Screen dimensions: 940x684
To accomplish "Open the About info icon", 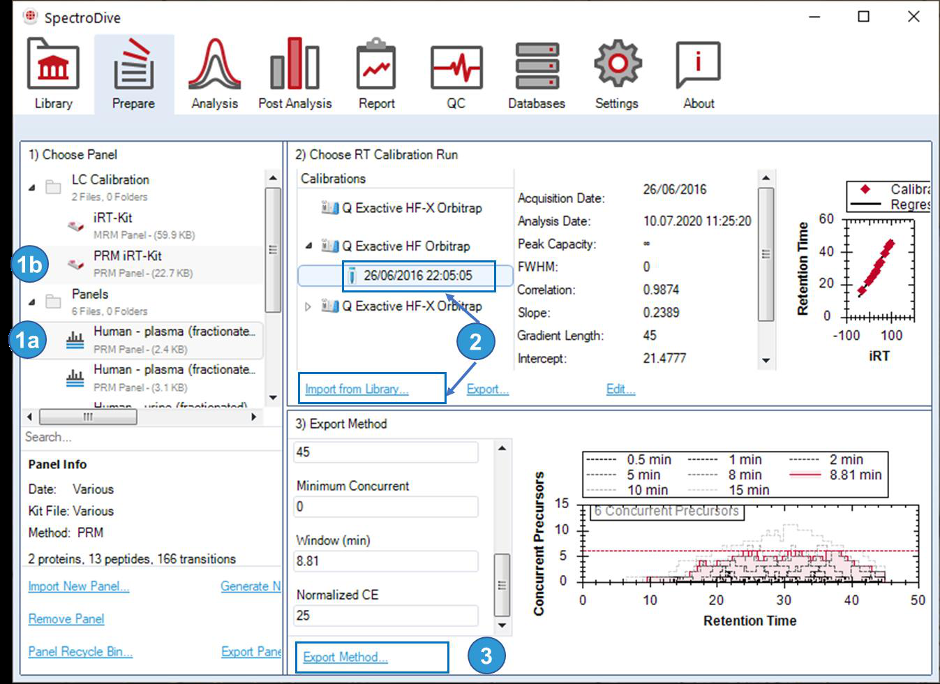I will click(x=698, y=65).
